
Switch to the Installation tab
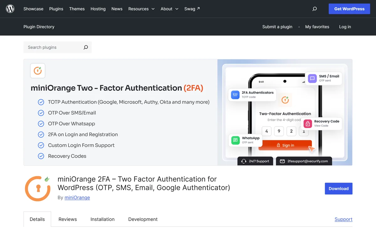[x=102, y=219]
